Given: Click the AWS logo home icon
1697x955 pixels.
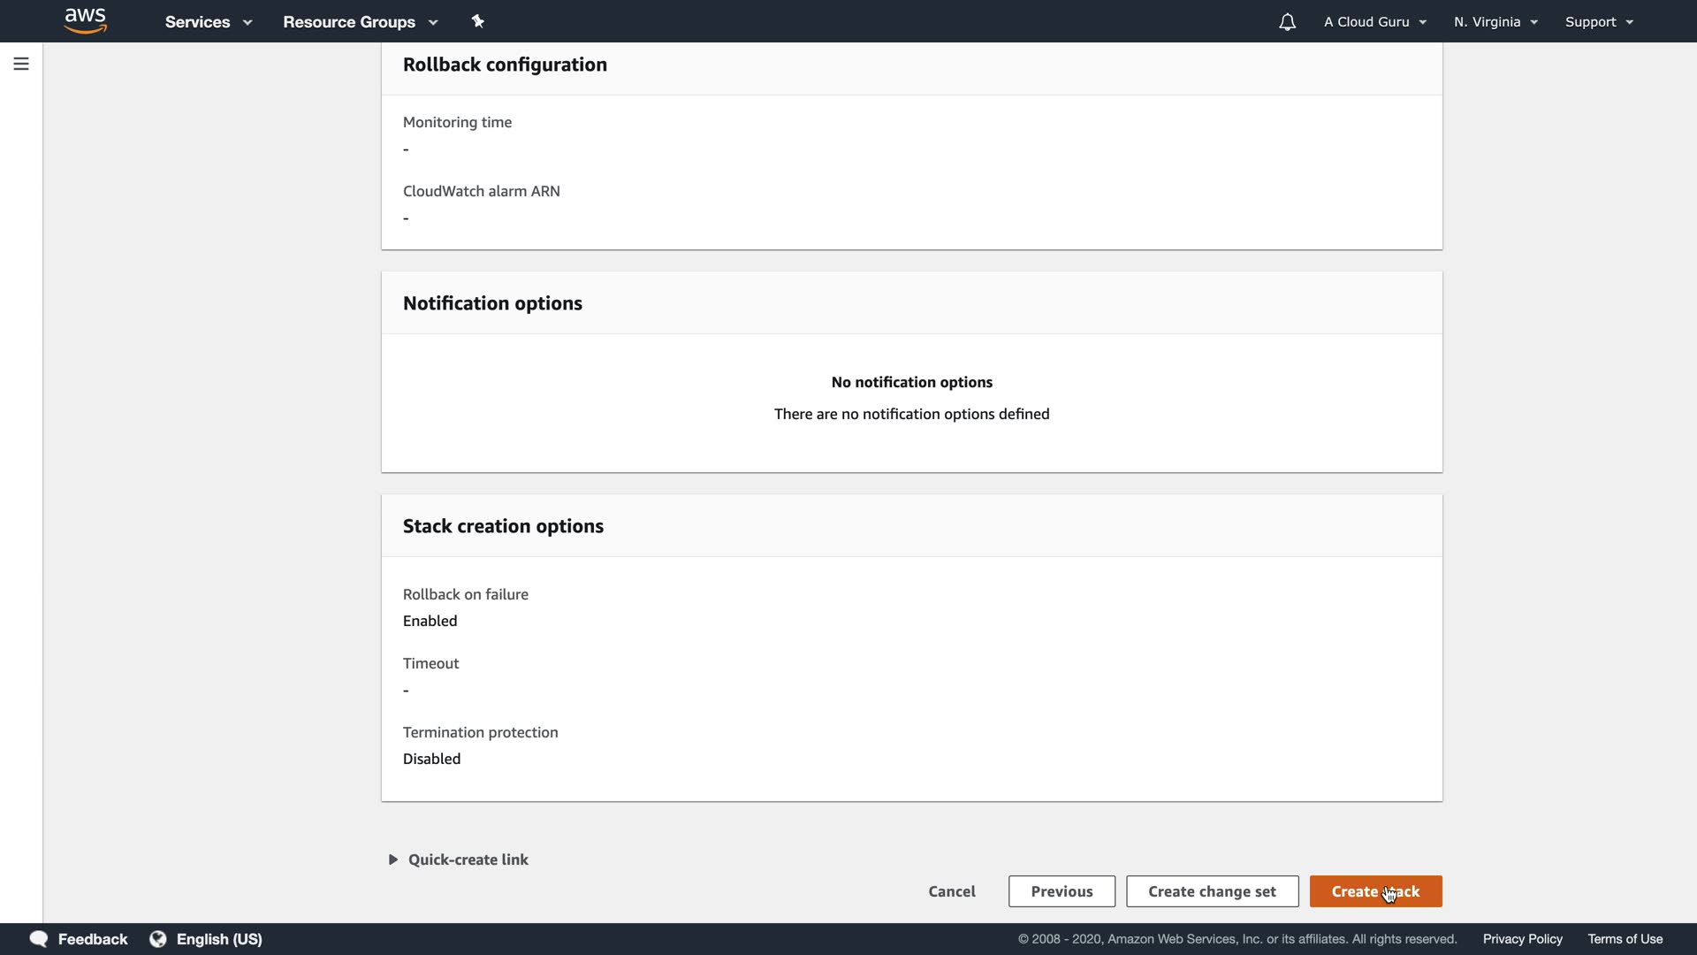Looking at the screenshot, I should [x=86, y=20].
